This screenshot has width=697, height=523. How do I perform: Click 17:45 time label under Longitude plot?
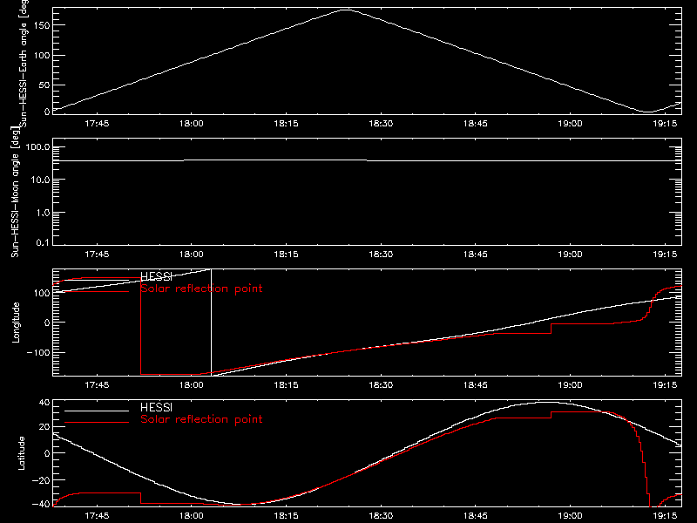click(97, 385)
